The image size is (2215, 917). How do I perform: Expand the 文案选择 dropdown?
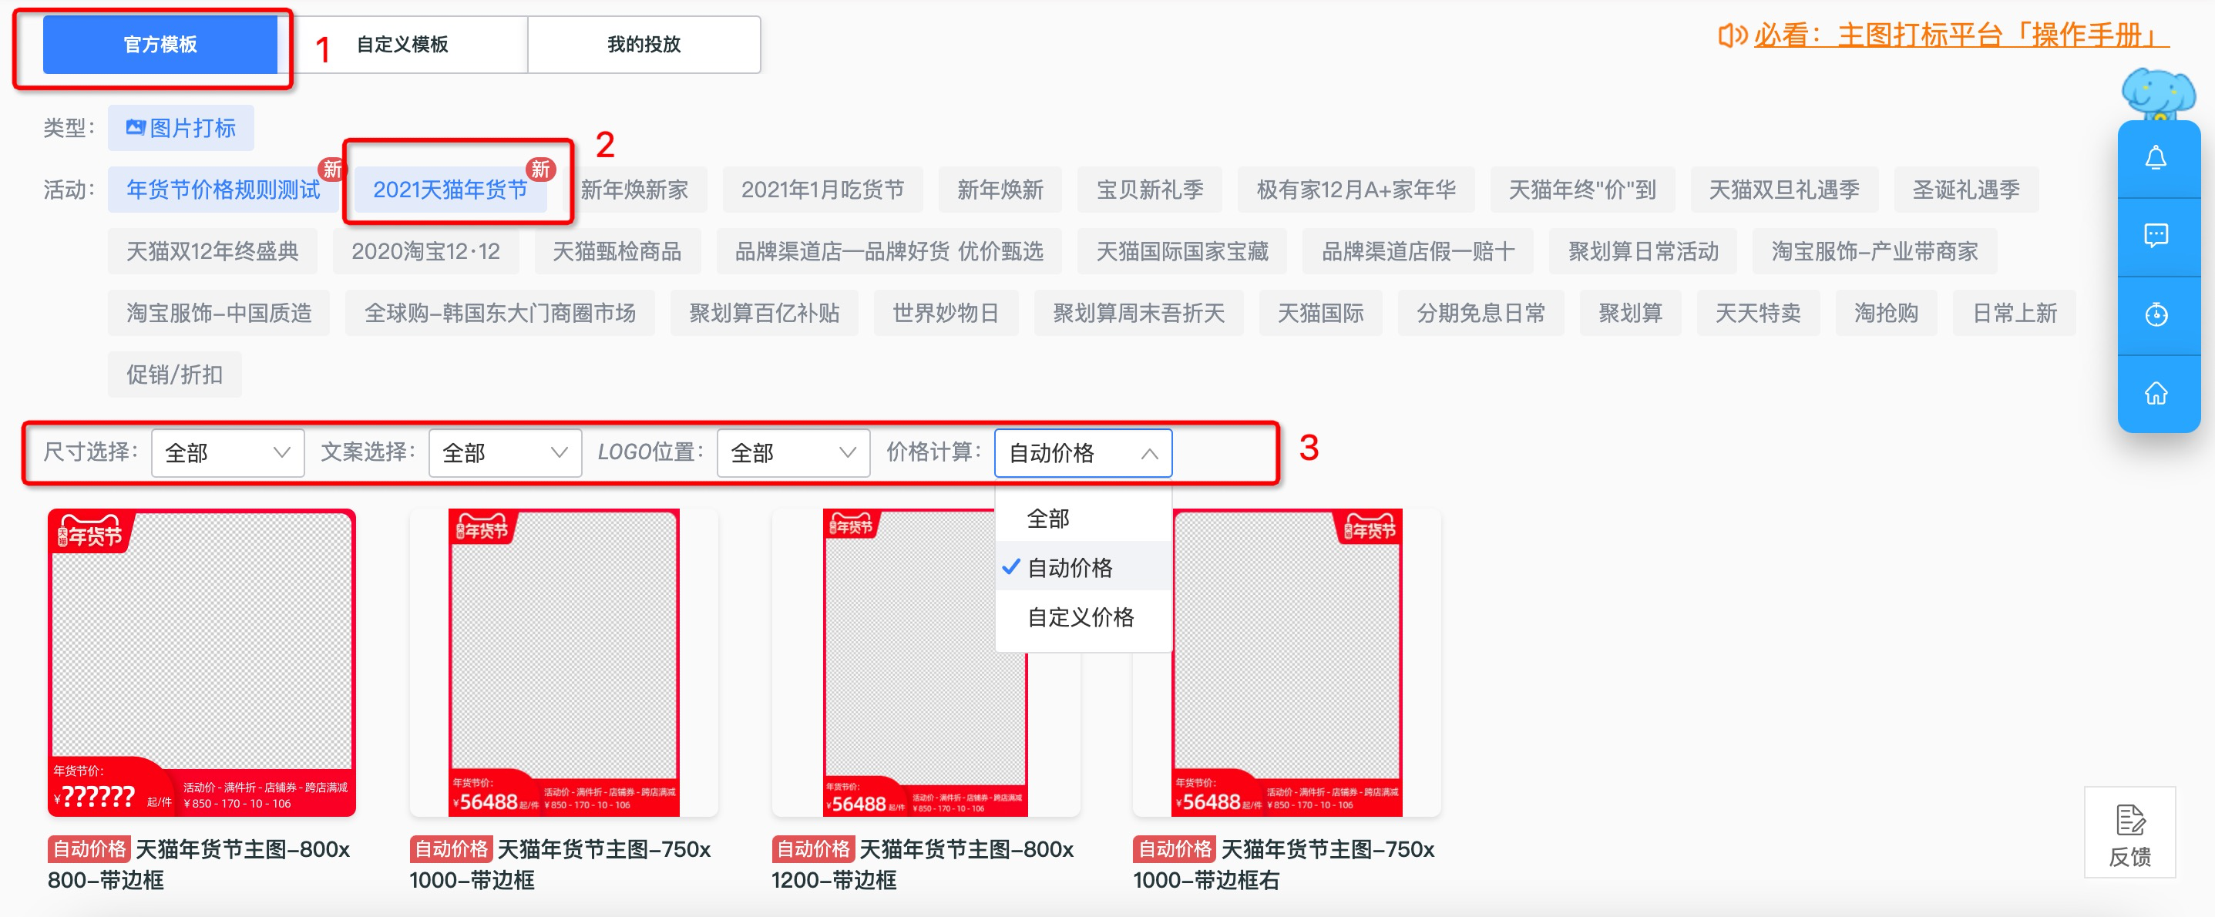click(x=506, y=453)
